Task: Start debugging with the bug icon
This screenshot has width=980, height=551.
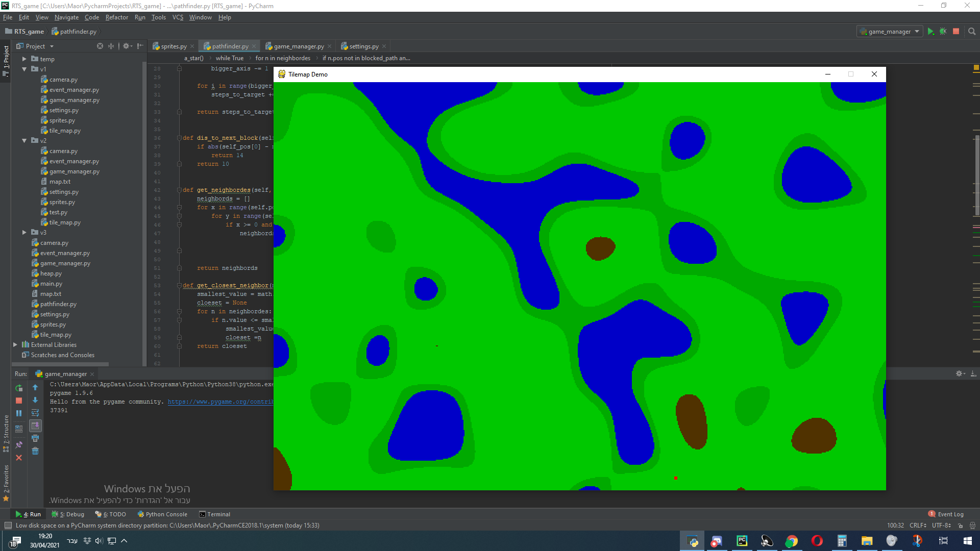Action: 943,32
